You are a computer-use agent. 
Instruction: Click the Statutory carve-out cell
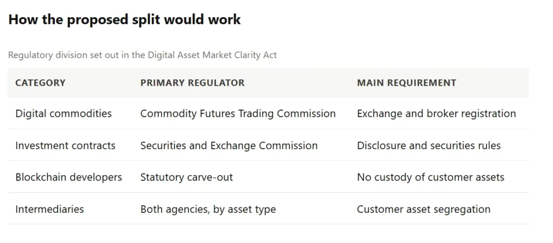click(x=186, y=177)
